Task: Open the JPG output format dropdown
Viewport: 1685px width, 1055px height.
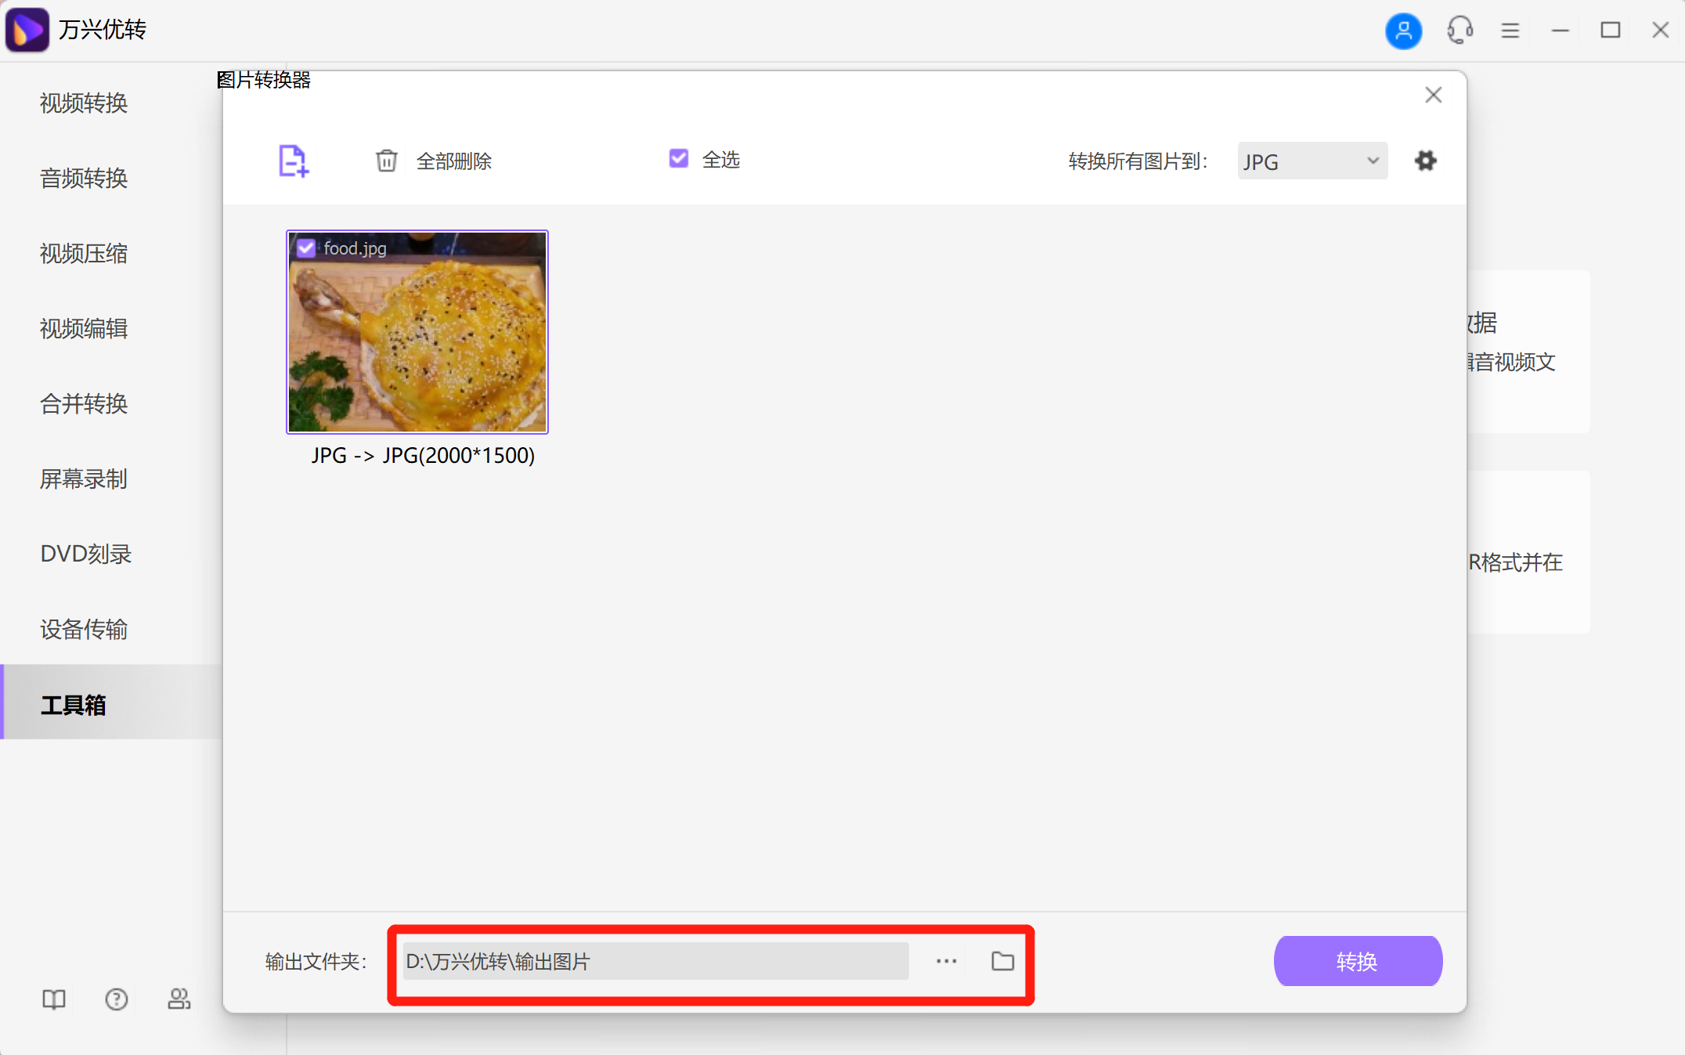Action: (x=1312, y=161)
